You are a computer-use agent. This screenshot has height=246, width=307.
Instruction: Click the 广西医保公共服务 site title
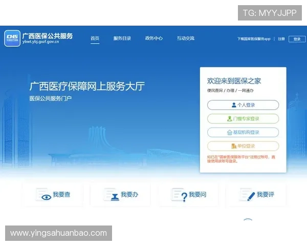[48, 36]
